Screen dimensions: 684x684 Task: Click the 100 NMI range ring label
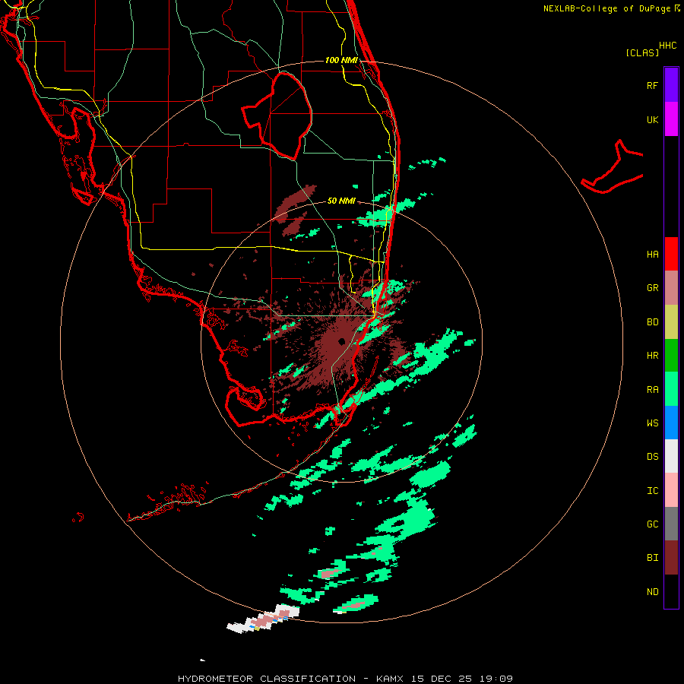(x=341, y=60)
